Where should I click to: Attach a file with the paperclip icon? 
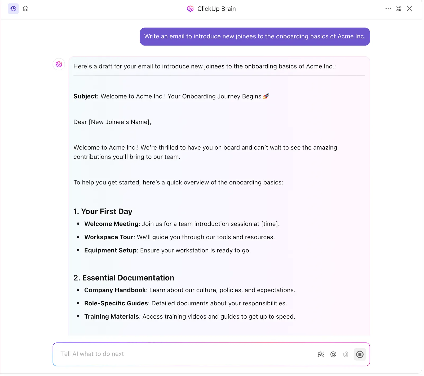pyautogui.click(x=346, y=354)
